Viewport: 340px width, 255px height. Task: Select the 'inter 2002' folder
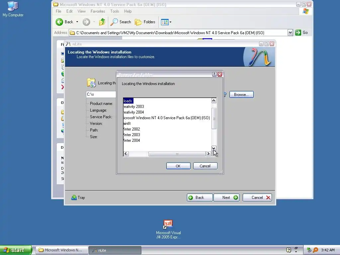tap(131, 129)
